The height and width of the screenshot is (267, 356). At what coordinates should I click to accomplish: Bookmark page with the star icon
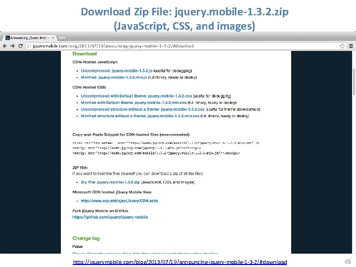pos(342,46)
